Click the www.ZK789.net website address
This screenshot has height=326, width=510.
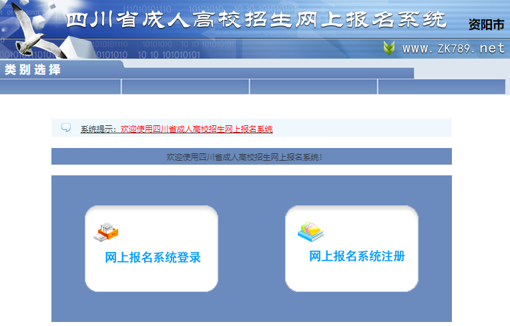[453, 48]
